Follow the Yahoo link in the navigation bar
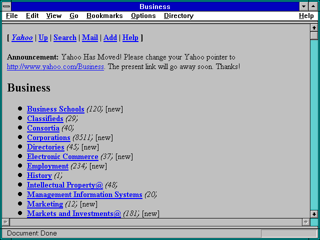 [22, 37]
